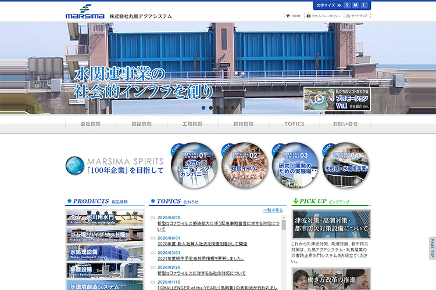The height and width of the screenshot is (290, 436).
Task: Click the Marsima company logo
Action: coord(85,12)
